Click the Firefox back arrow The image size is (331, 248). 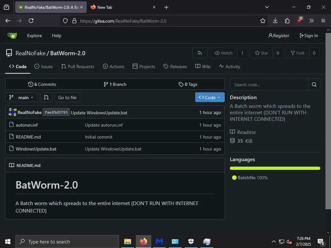pyautogui.click(x=8, y=21)
